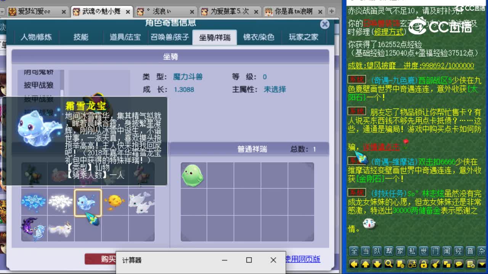
Task: Expand chat panel's yellow down-triangle icon
Action: tap(482, 264)
